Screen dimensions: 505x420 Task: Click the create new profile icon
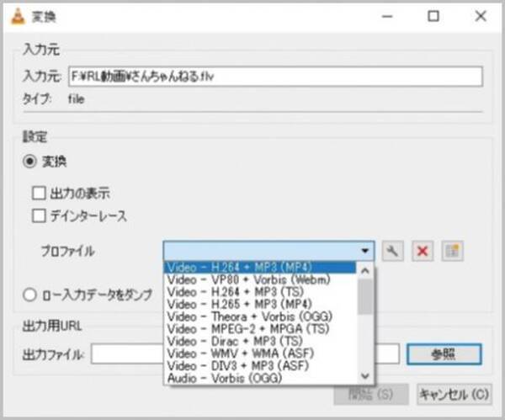click(x=453, y=251)
